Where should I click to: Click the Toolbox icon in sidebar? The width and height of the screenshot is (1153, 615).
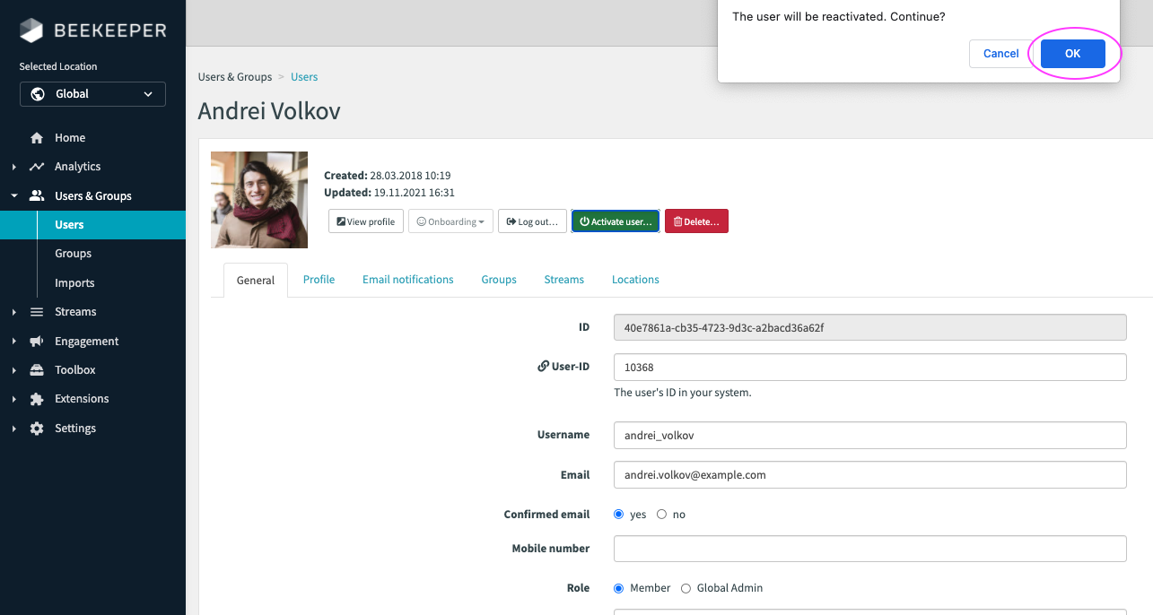tap(37, 370)
